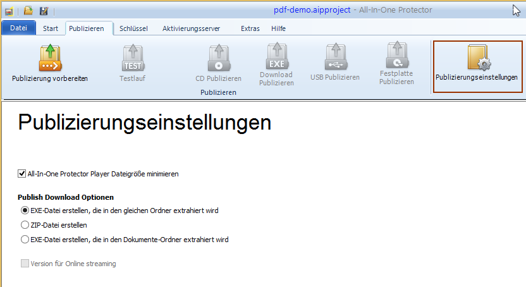Click the USB Publizieren icon
The image size is (526, 287).
334,57
